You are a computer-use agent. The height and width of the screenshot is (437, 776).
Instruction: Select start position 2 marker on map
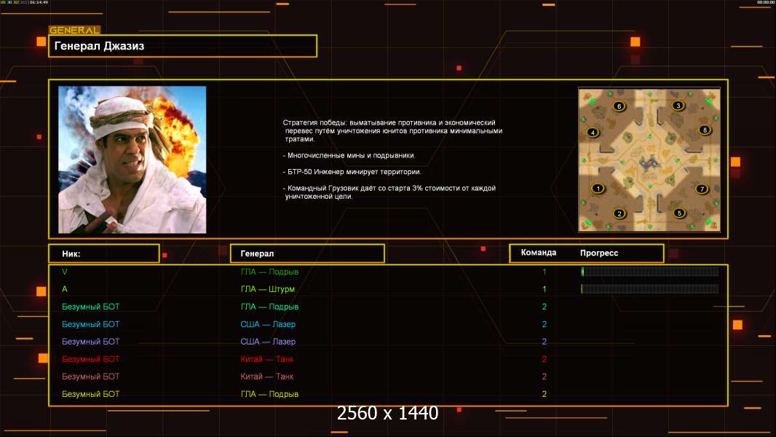click(x=619, y=213)
